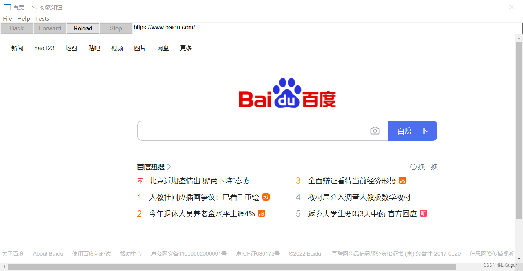Open the 更多 navigation menu
523x271 pixels.
pyautogui.click(x=186, y=48)
